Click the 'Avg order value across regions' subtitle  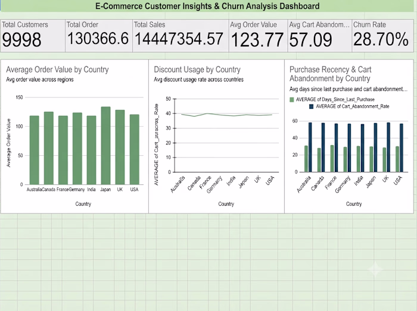(40, 79)
